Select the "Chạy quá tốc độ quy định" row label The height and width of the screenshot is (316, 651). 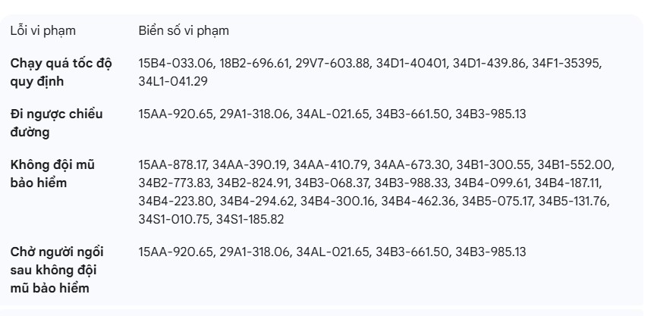tap(61, 72)
